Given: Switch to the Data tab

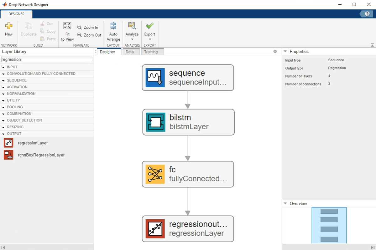Looking at the screenshot, I should pyautogui.click(x=129, y=52).
